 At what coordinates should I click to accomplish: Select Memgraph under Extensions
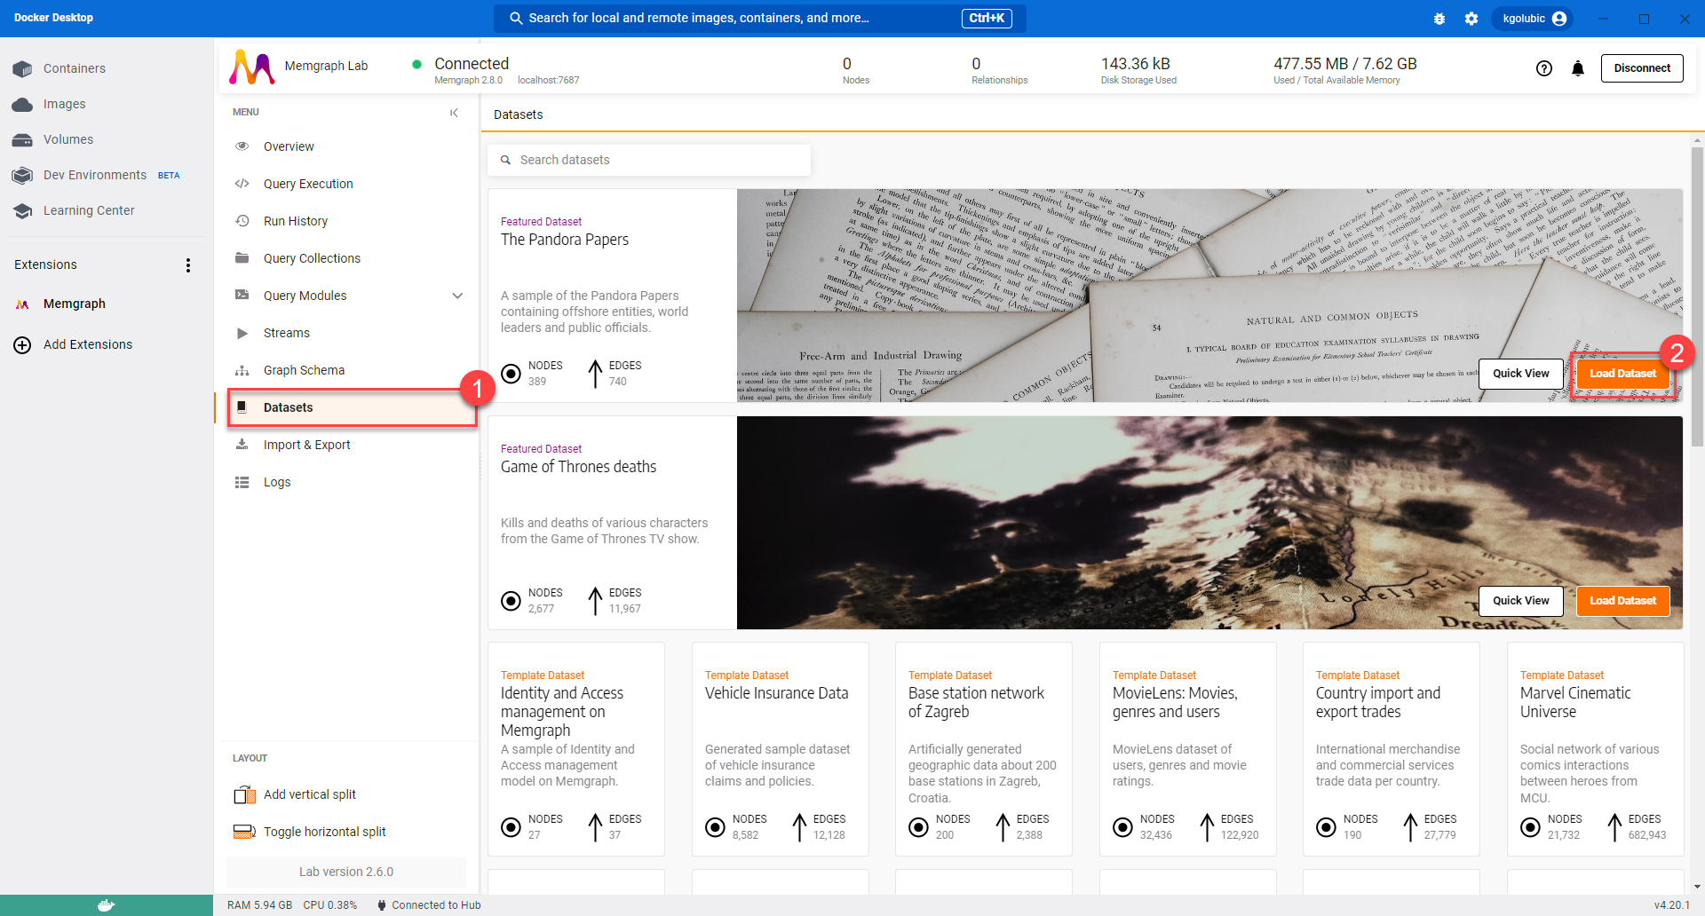click(75, 304)
